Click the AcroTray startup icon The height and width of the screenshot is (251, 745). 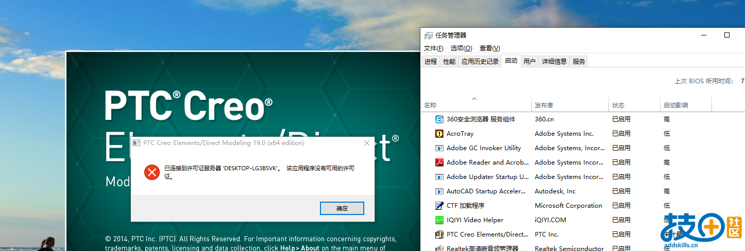coord(439,134)
